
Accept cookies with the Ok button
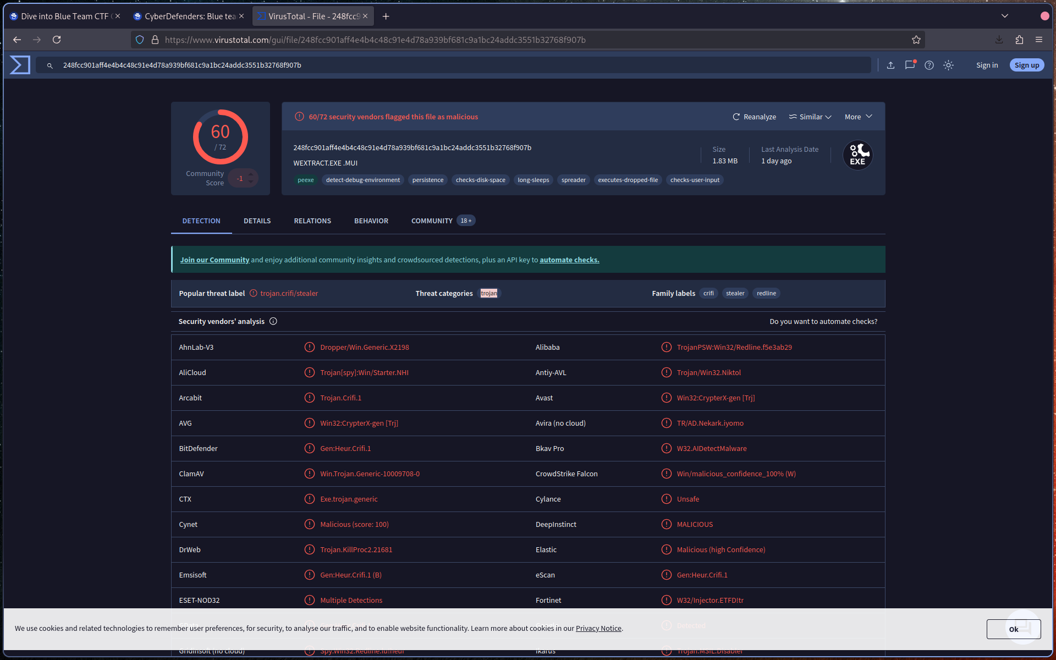pyautogui.click(x=1014, y=629)
